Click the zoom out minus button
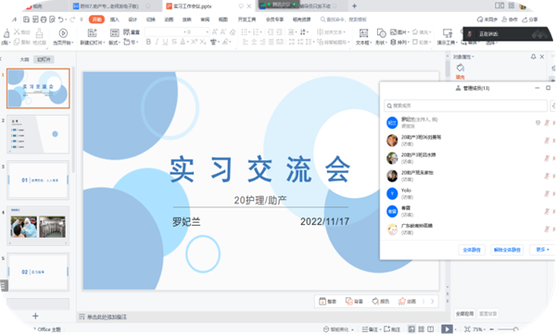The image size is (556, 335). pos(492,329)
